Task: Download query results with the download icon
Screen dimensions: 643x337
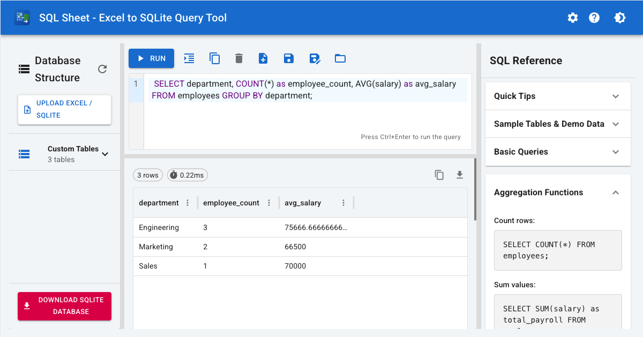Action: (x=459, y=175)
